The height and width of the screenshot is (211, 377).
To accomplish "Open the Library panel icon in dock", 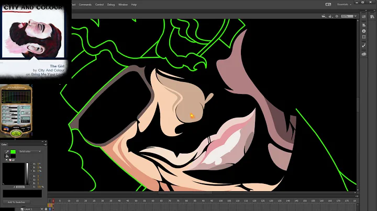I will point(372,17).
